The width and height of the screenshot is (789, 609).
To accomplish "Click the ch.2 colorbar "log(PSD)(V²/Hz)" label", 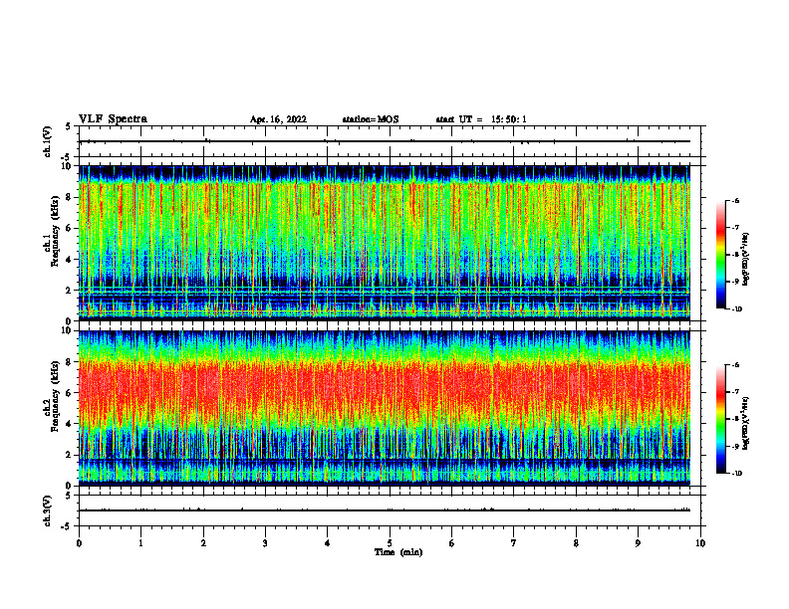I will tap(745, 423).
